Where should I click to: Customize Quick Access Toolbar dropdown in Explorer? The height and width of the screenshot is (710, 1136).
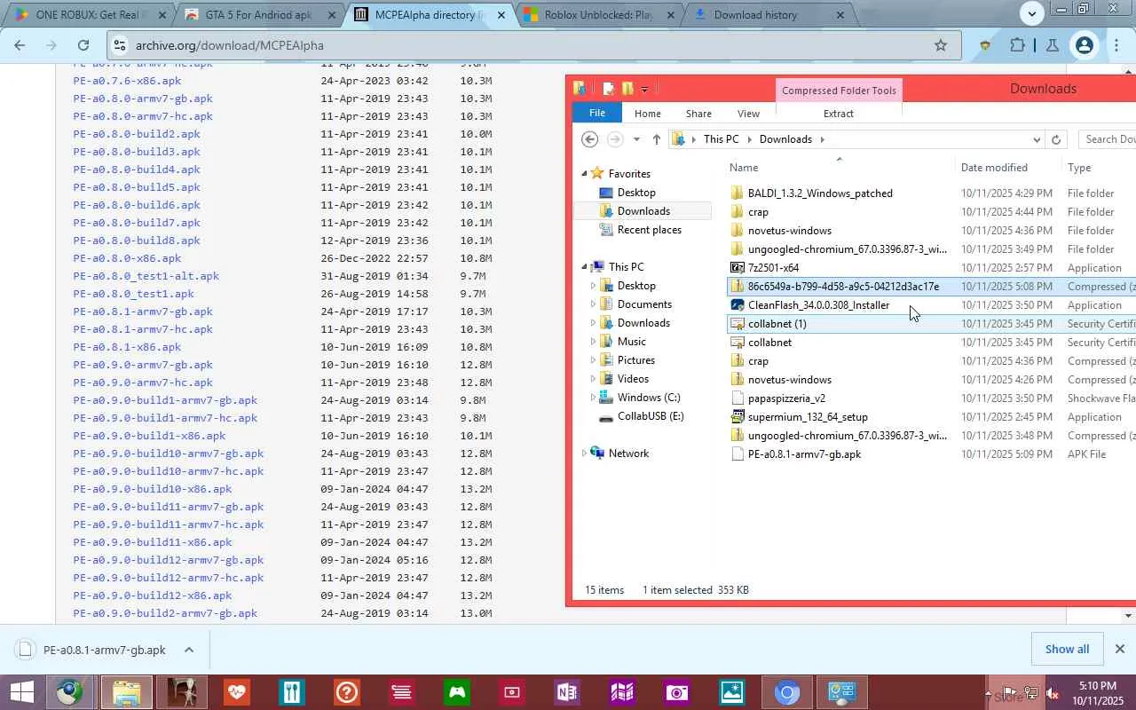click(x=644, y=89)
